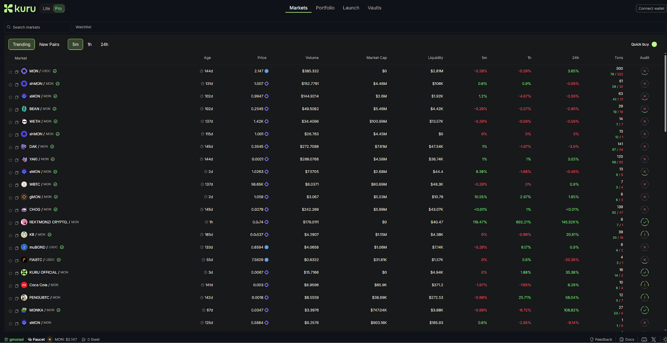The width and height of the screenshot is (667, 343).
Task: Open audit warning icon for KB / MON
Action: tap(644, 235)
